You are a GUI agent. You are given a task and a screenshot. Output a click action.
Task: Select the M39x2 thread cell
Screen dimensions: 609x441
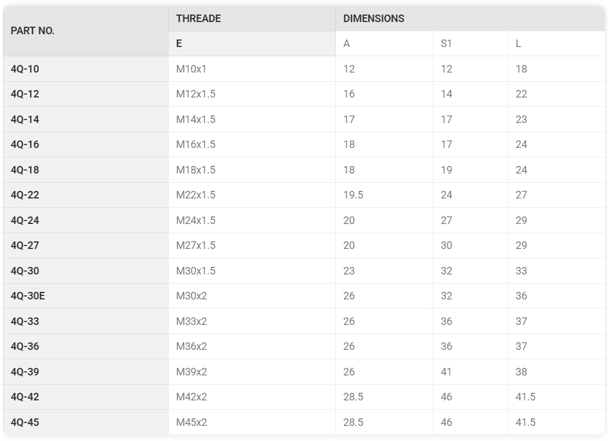coord(252,372)
